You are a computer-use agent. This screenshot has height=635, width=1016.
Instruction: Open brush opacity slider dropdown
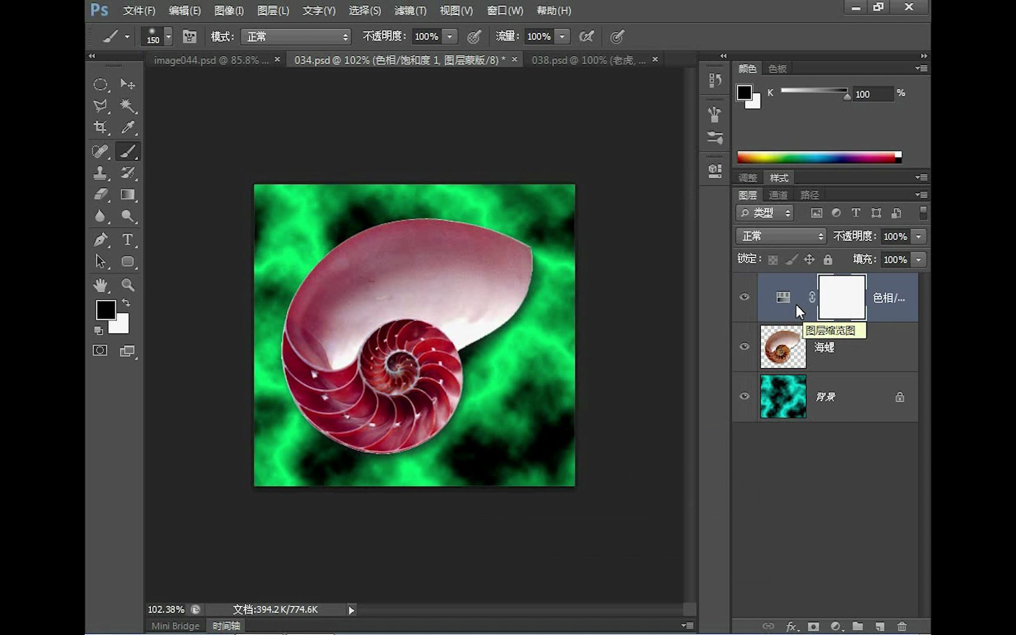coord(450,36)
